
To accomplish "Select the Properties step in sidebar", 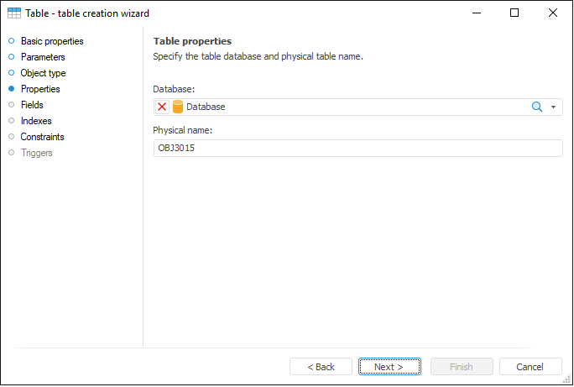I will pos(40,89).
